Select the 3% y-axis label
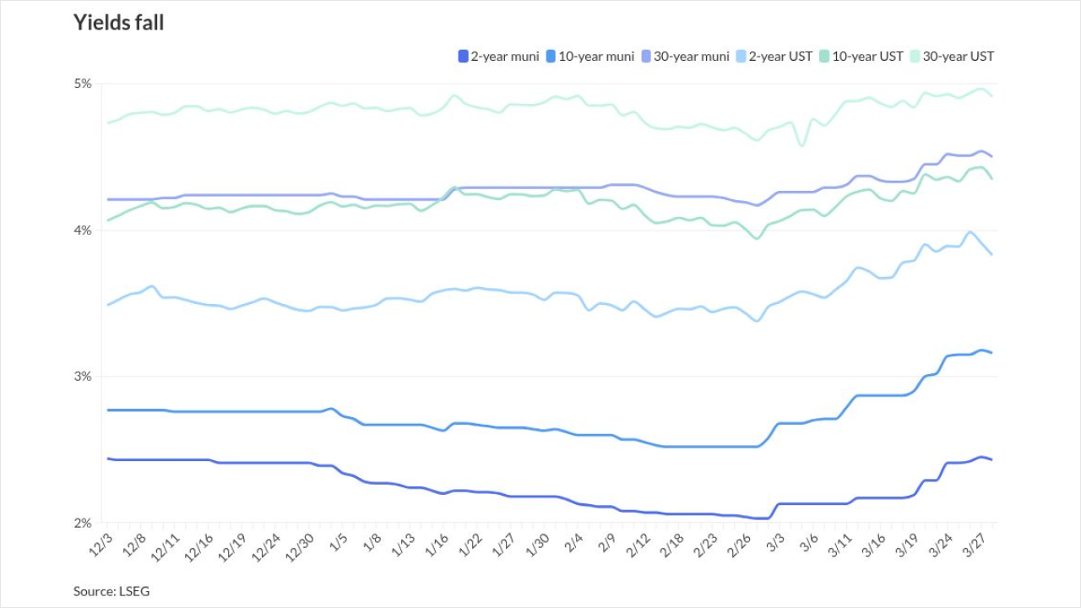Screen dimensions: 1081x608 (x=82, y=376)
